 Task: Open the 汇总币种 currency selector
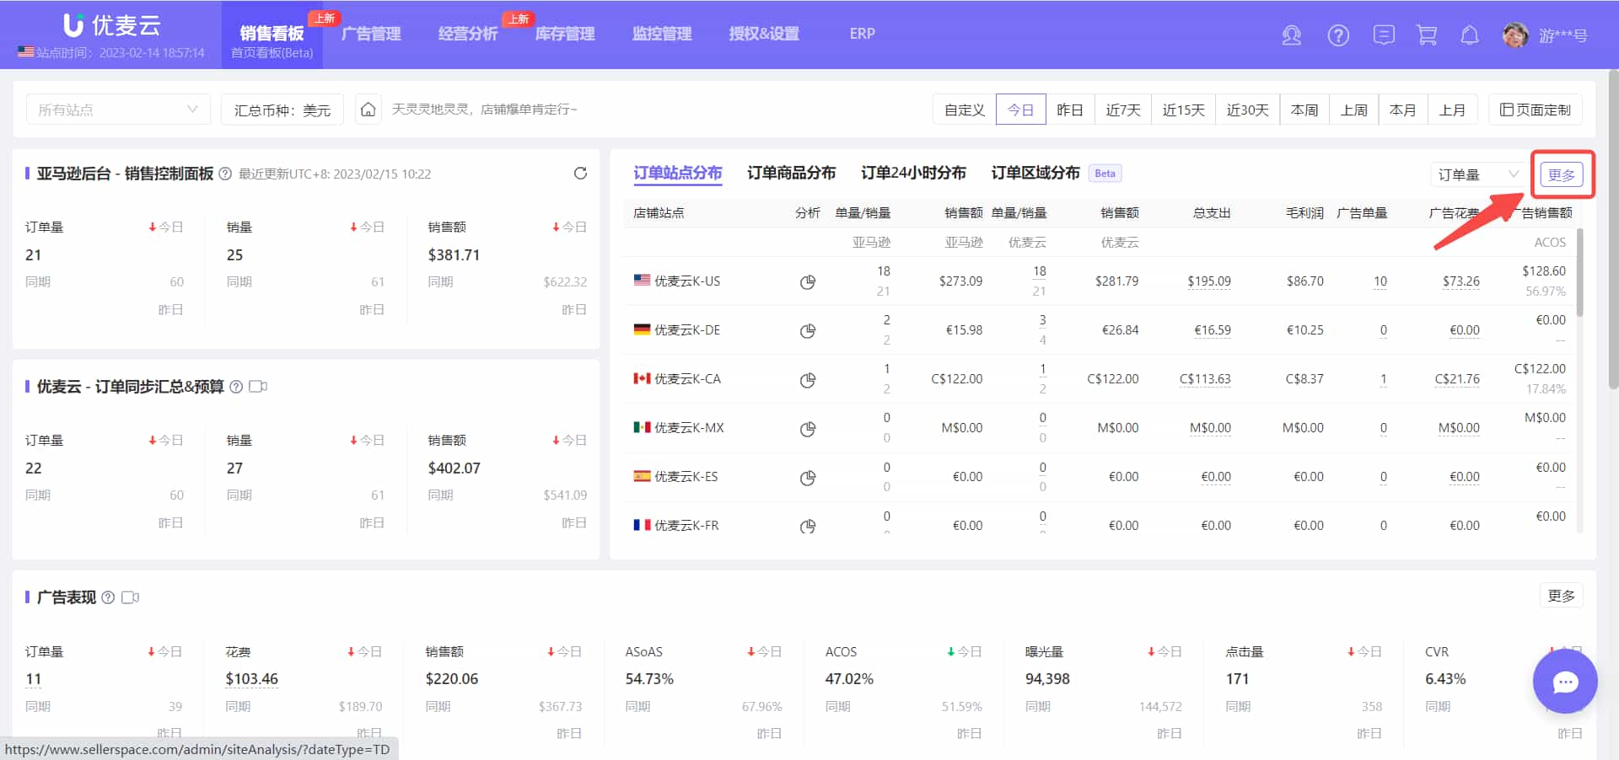[x=282, y=110]
